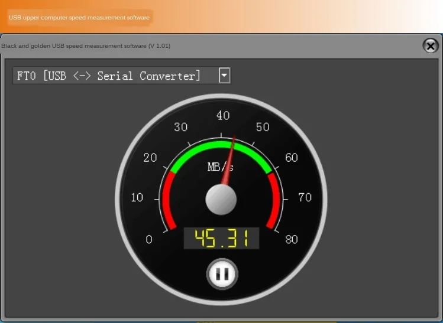Pause the USB speed measurement
The width and height of the screenshot is (443, 323).
click(x=222, y=274)
